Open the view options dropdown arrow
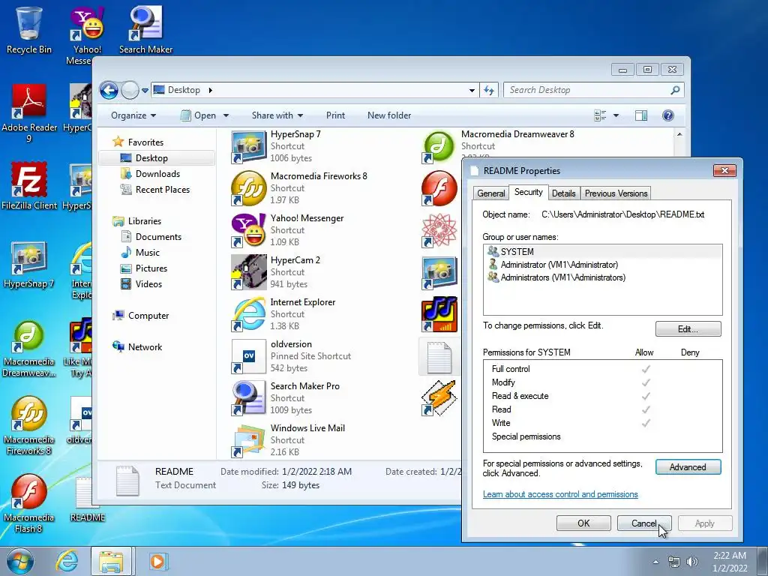Image resolution: width=768 pixels, height=576 pixels. click(616, 115)
